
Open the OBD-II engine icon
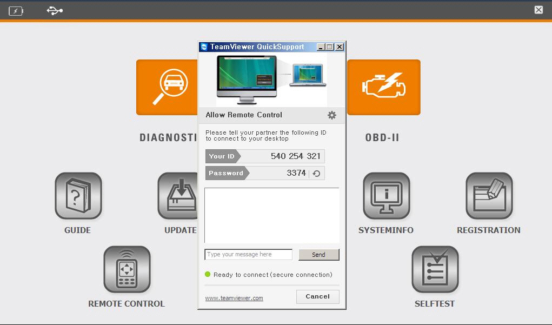click(383, 87)
